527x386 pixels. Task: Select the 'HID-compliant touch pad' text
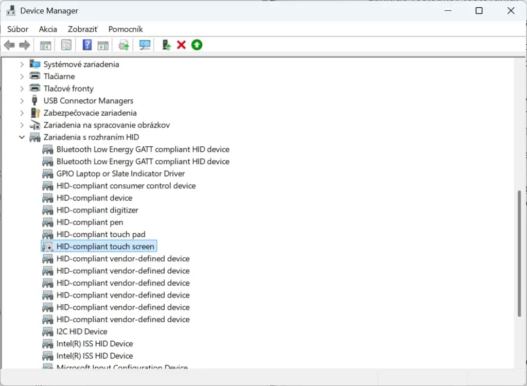[x=101, y=234]
